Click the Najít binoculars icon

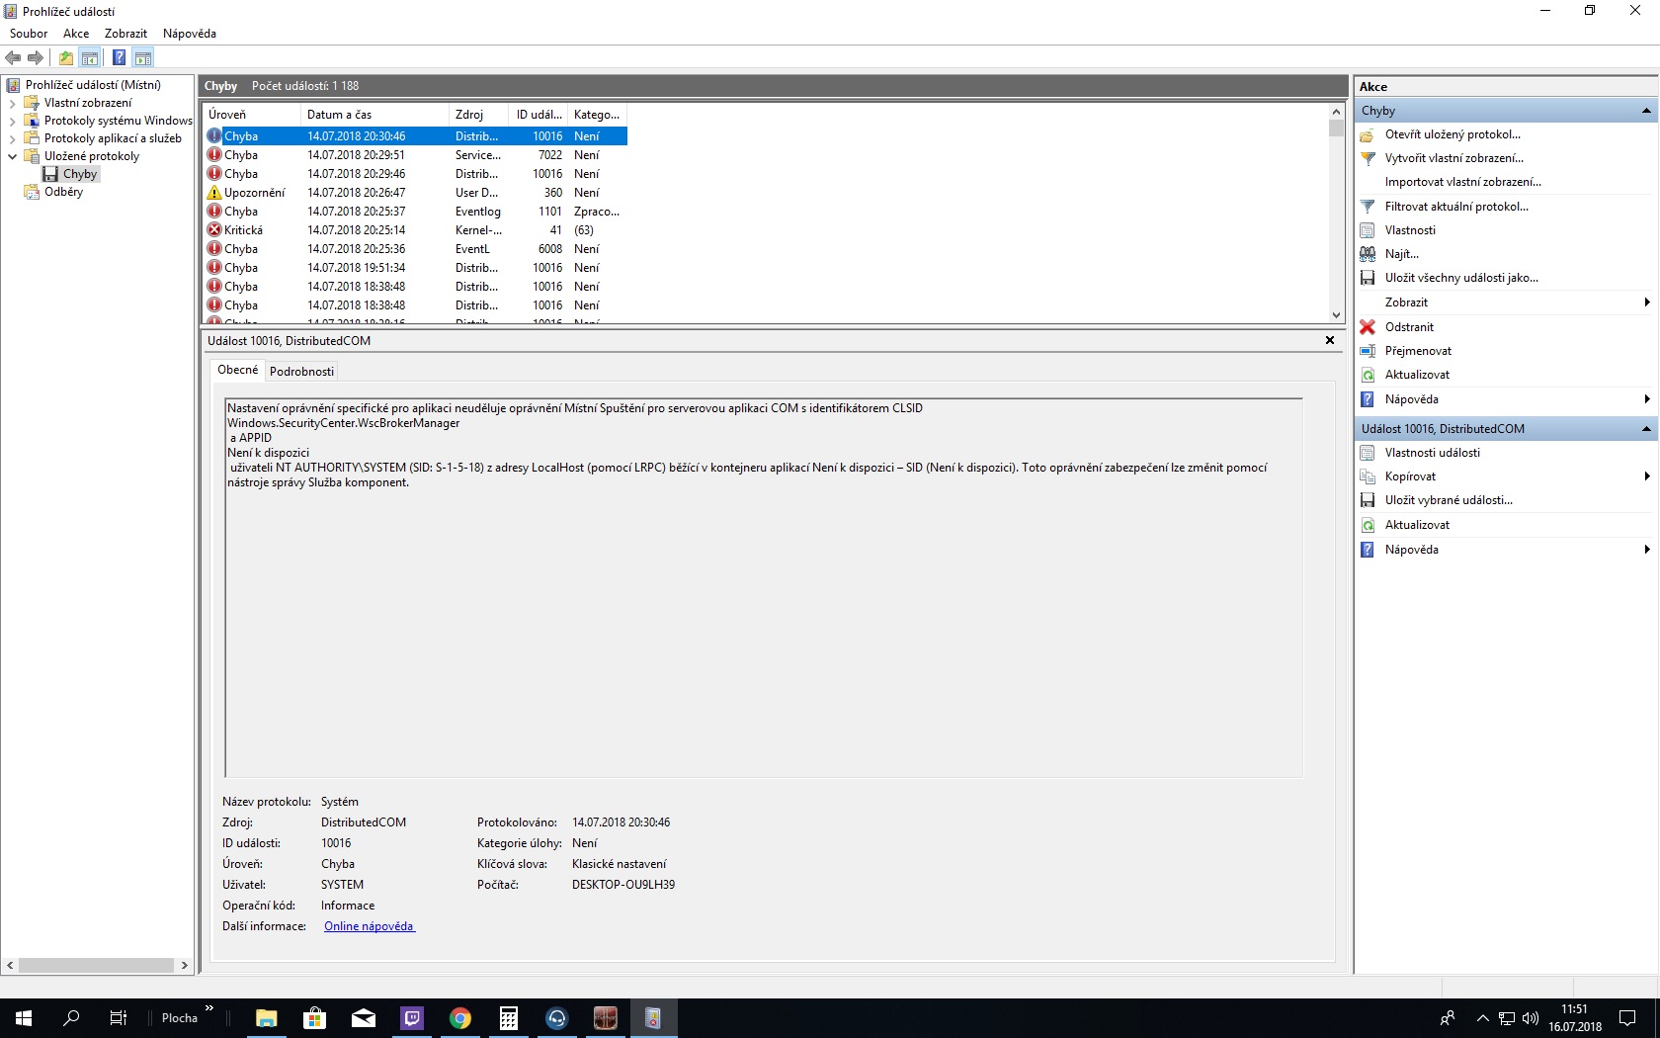pos(1368,254)
